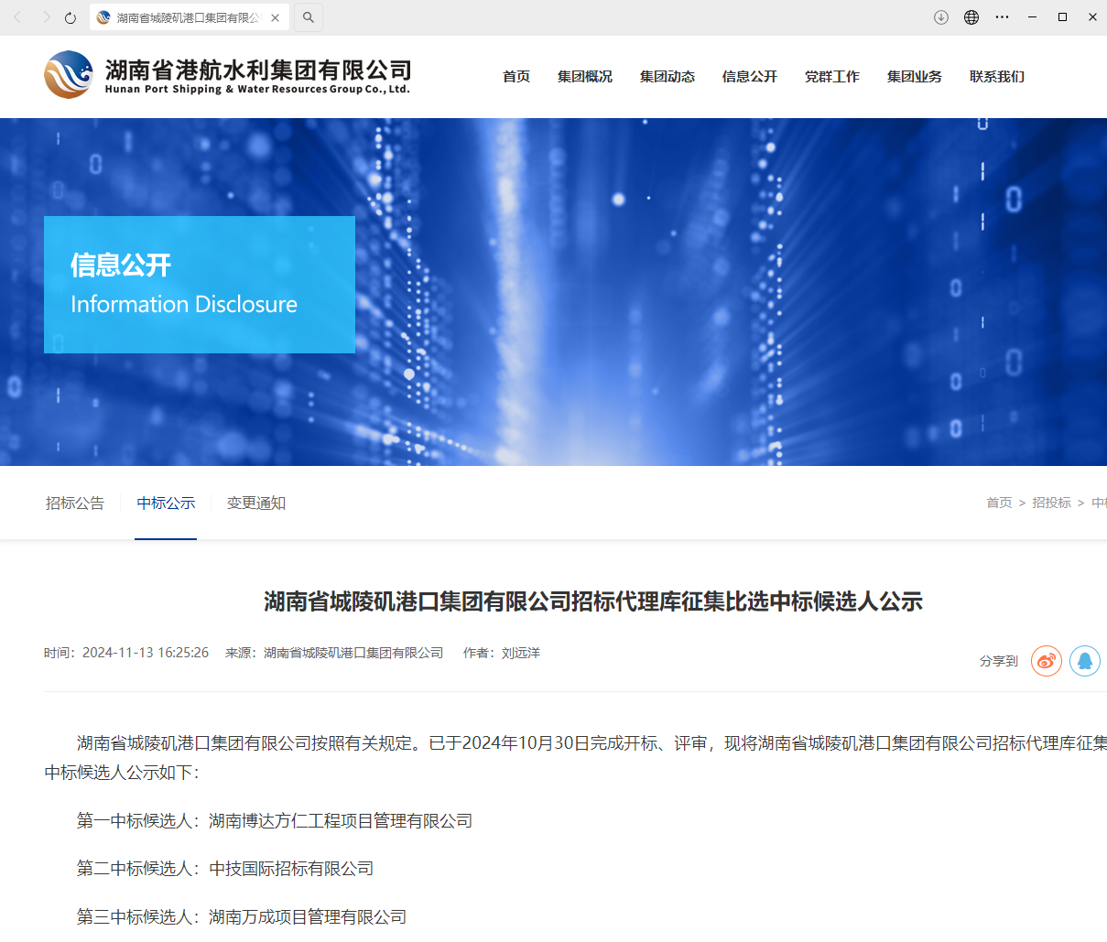1107x942 pixels.
Task: Open the 集团概况 navigation item
Action: [585, 77]
